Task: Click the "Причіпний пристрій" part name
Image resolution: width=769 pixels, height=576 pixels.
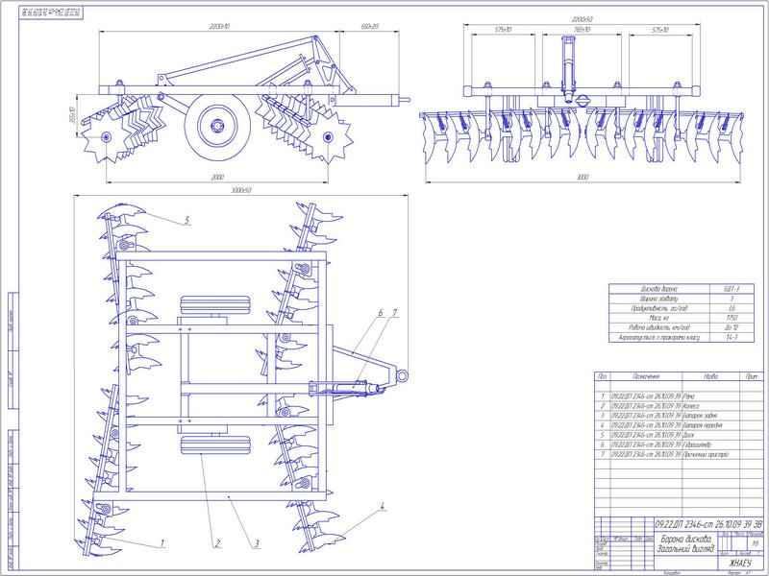Action: click(706, 454)
